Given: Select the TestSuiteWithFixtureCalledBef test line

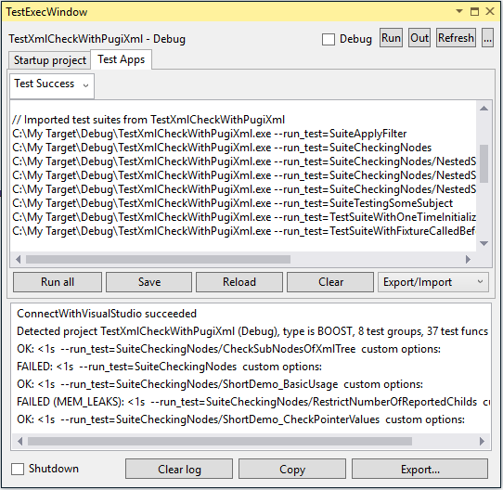Looking at the screenshot, I should [244, 231].
